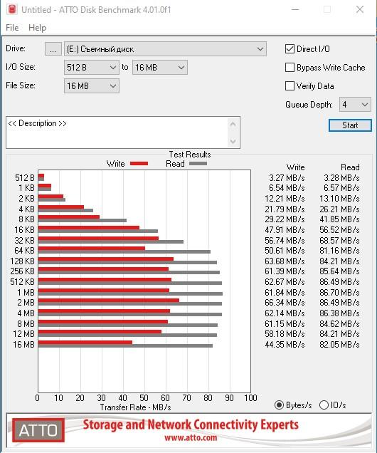Minimize the ATTO window

coord(295,9)
